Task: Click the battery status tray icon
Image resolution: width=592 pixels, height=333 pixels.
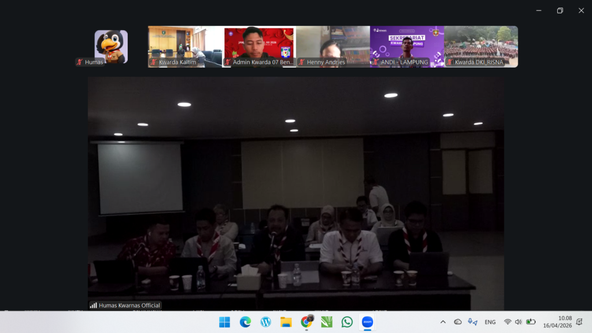Action: click(530, 322)
